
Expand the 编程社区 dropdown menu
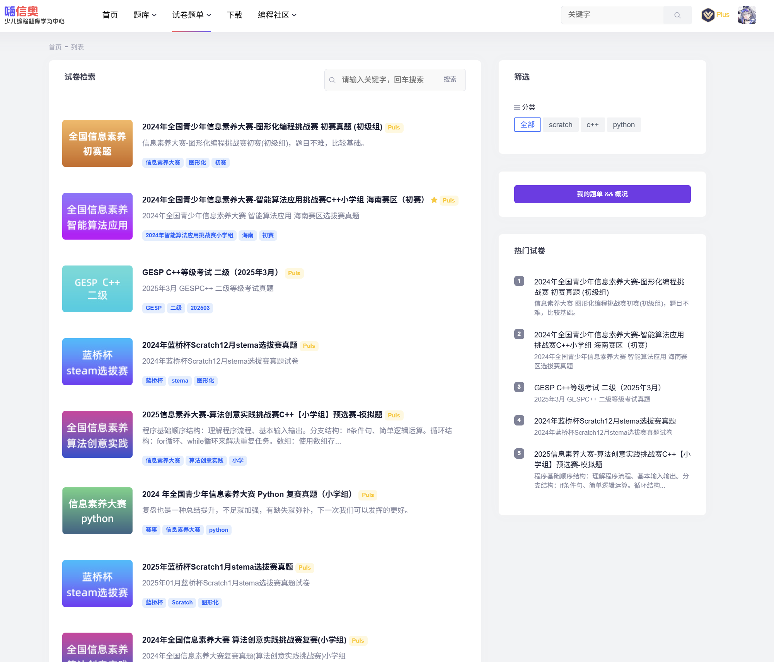pyautogui.click(x=277, y=15)
